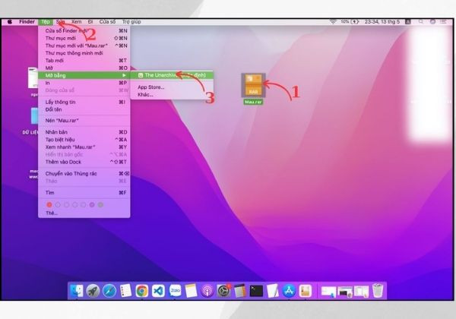Open Spotlight search in menu bar
Image resolution: width=456 pixels, height=319 pixels.
coord(421,22)
